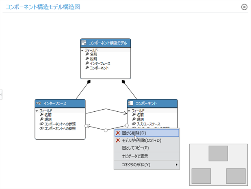Click link icon of first コンポーネントへの参照 field
251x189 pixels.
41,124
